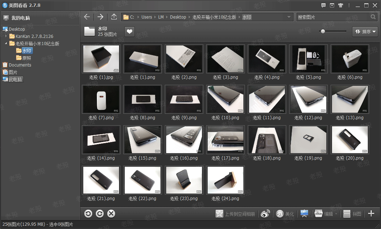Select KanKan 2.7.8.2126 folder
The width and height of the screenshot is (381, 229).
(34, 36)
